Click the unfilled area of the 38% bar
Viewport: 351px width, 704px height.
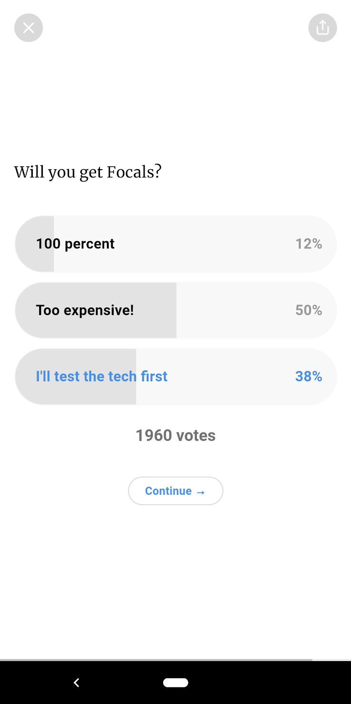click(x=236, y=377)
